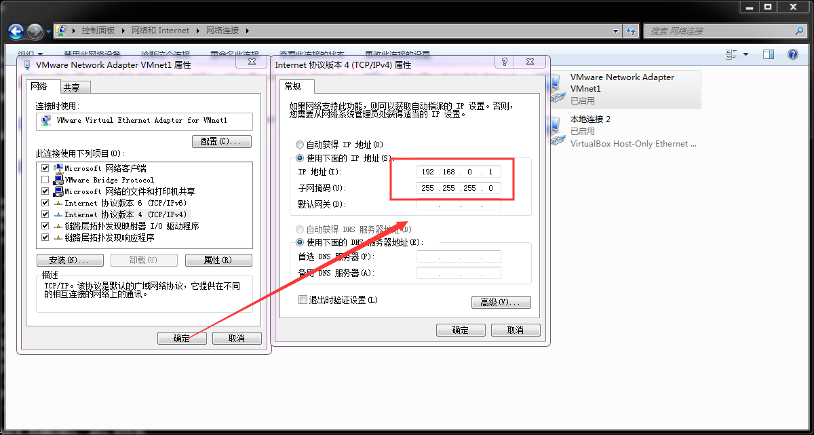The width and height of the screenshot is (814, 435).
Task: Click the IP 地址 field showing 192.168.0.1
Action: [x=459, y=172]
